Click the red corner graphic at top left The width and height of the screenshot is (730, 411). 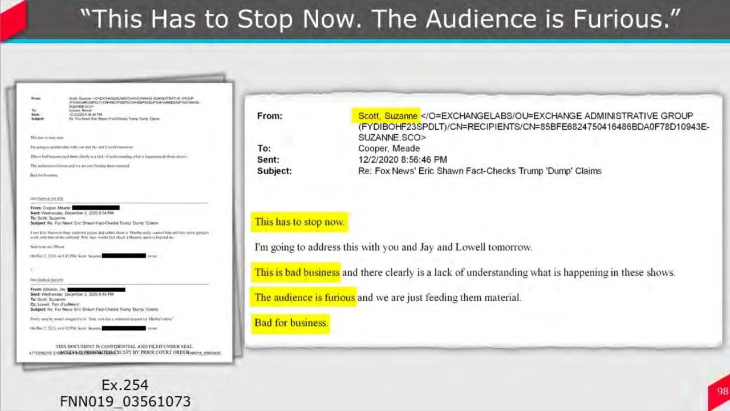tap(11, 17)
